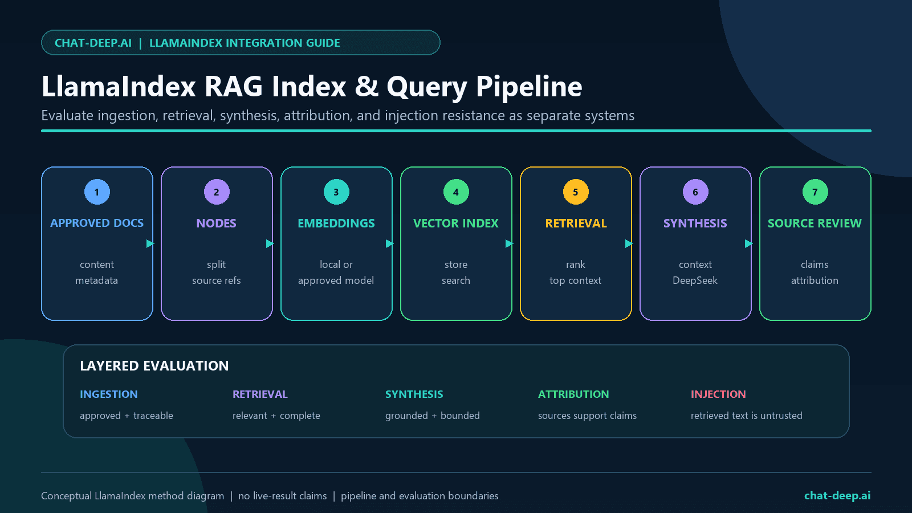Viewport: 912px width, 513px height.
Task: Open the chat-deep.ai footer link
Action: click(x=837, y=496)
